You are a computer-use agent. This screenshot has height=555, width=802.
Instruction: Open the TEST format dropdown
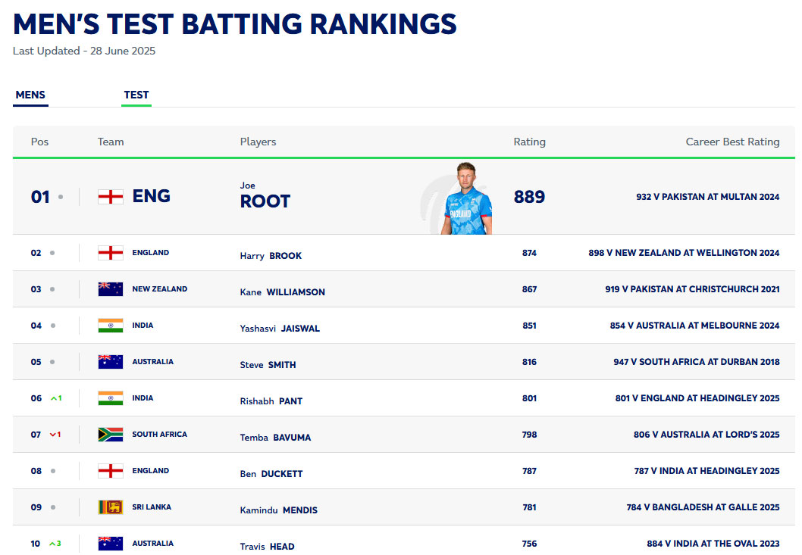pyautogui.click(x=136, y=95)
